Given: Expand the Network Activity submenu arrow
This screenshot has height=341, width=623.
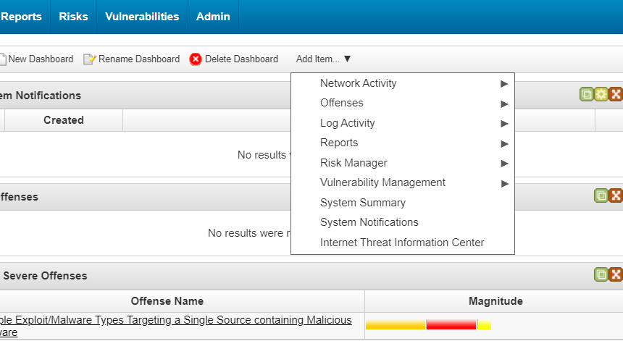Looking at the screenshot, I should click(x=504, y=83).
